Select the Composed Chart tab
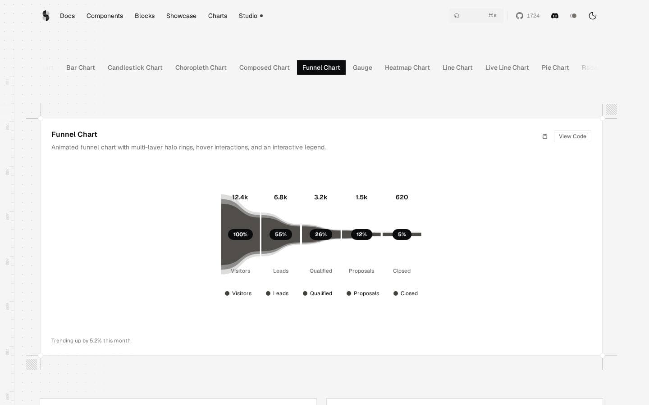 pyautogui.click(x=265, y=67)
